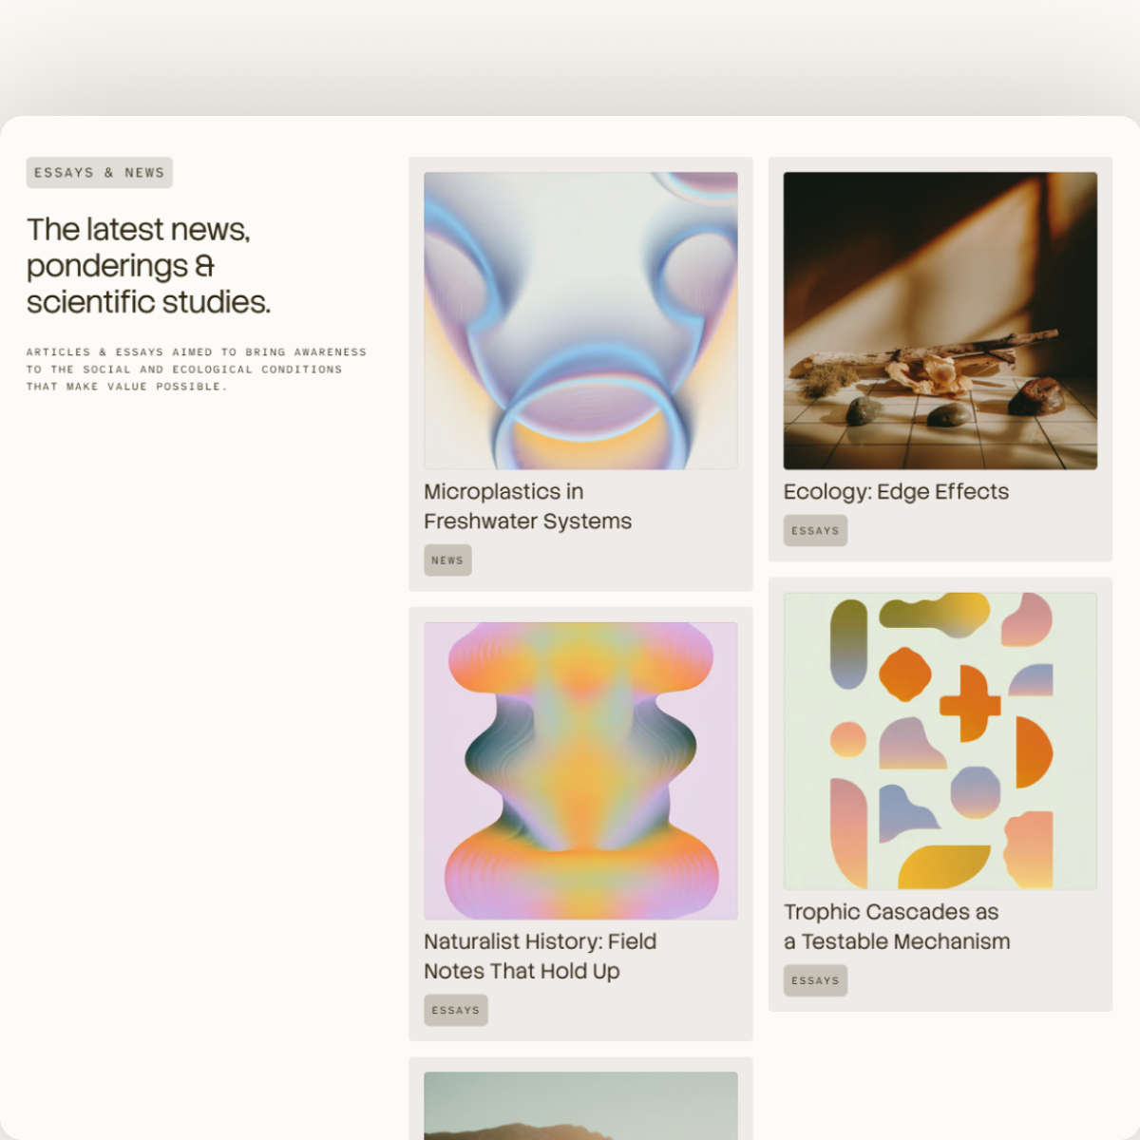
Task: Click the blue swirl abstract thumbnail
Action: [x=580, y=320]
